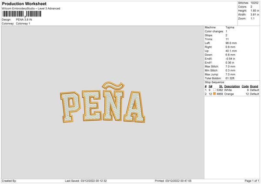The width and height of the screenshot is (261, 184).
Task: Click the letter P in the design
Action: (x=70, y=107)
